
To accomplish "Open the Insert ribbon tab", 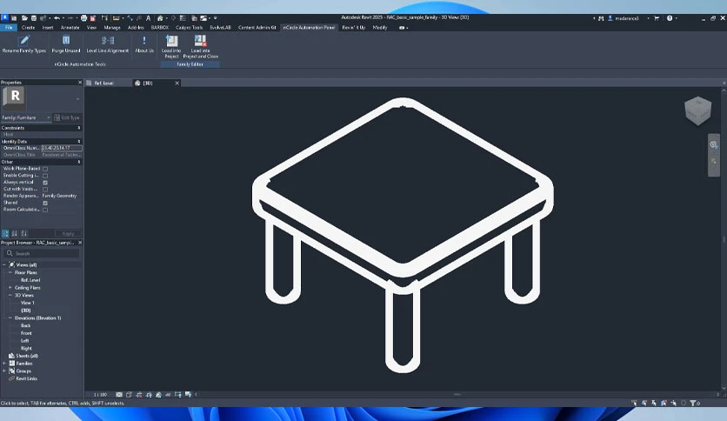I will tap(48, 28).
